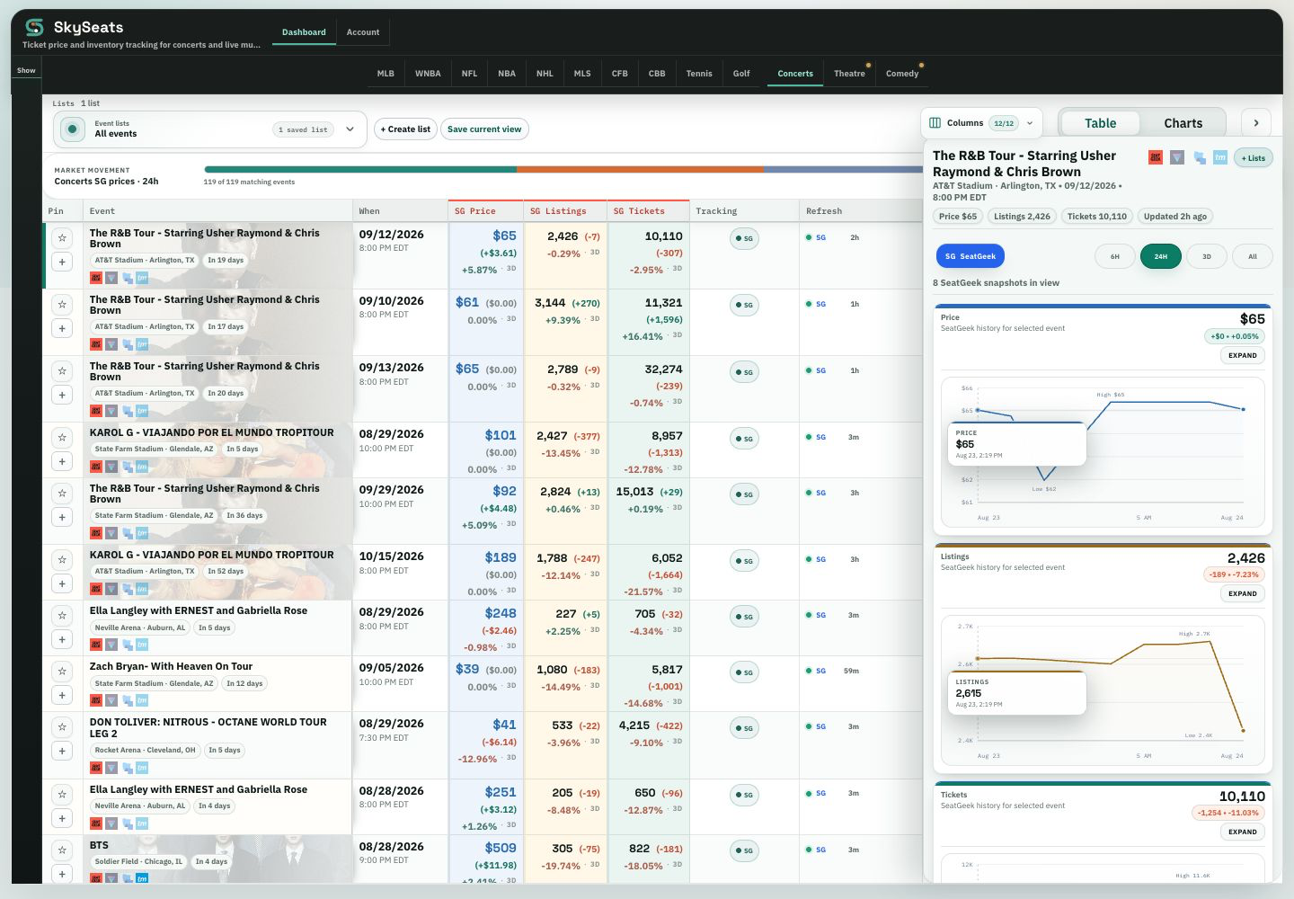Click red SeatGeek icon in 09/29/2026 R&B row
This screenshot has height=899, width=1294.
pyautogui.click(x=95, y=533)
